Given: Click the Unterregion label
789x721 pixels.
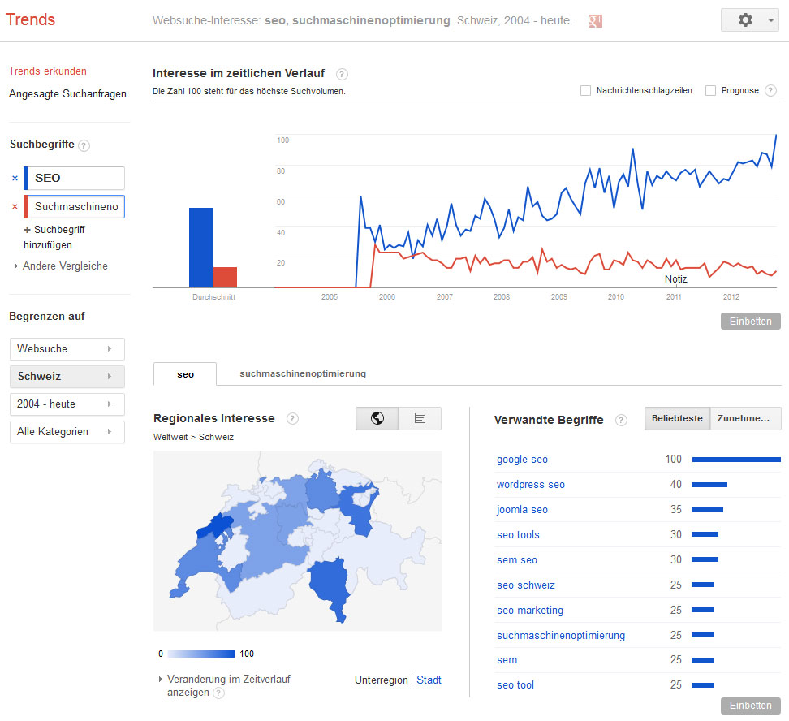Looking at the screenshot, I should coord(381,680).
